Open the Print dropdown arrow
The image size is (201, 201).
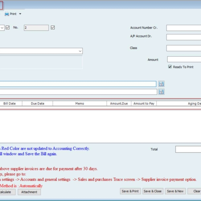(x=20, y=14)
